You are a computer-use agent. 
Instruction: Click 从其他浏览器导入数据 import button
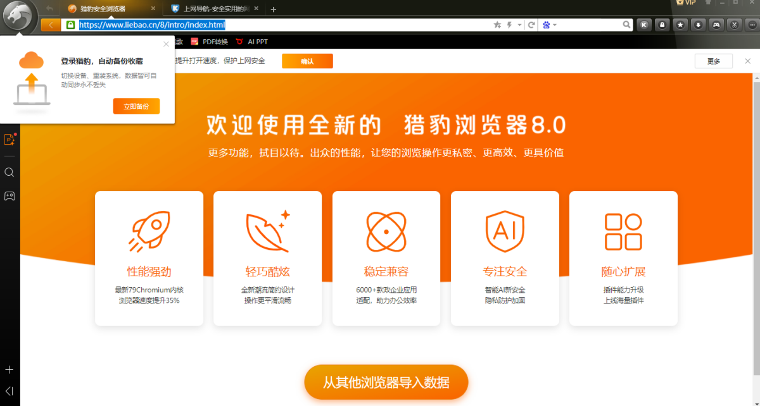(x=386, y=383)
